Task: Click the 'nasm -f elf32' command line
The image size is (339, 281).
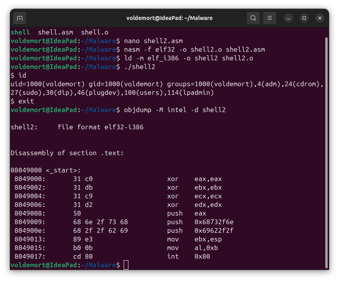Action: tap(195, 49)
